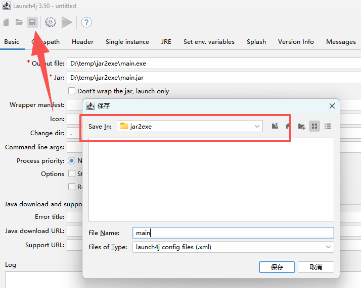Click the empty file list area in dialog
Viewport: 361px width, 288px height.
point(211,180)
